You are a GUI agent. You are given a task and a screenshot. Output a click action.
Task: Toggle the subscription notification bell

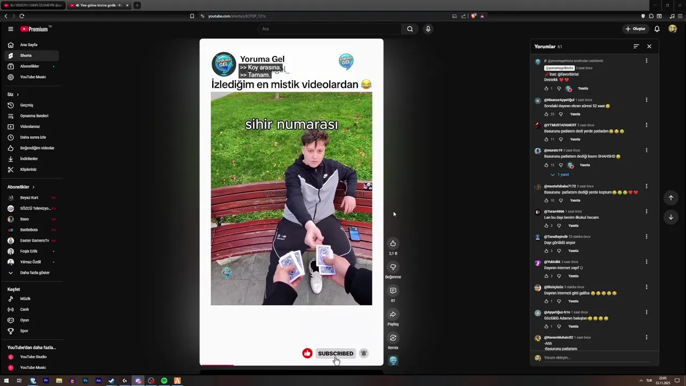coord(364,353)
